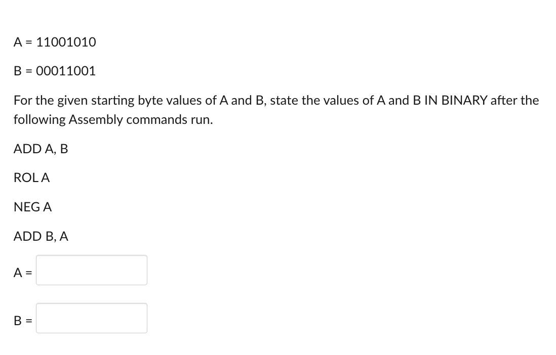Click the ROL A command text
The height and width of the screenshot is (355, 556).
tap(31, 177)
